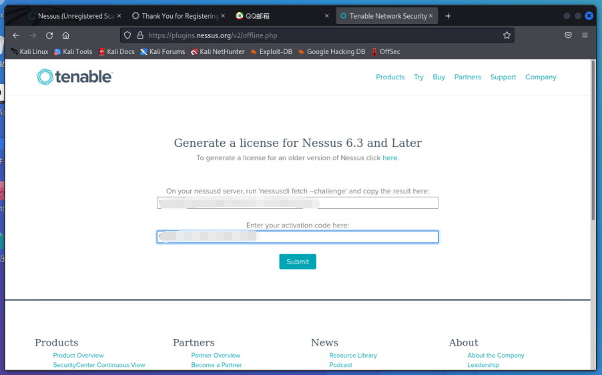The width and height of the screenshot is (602, 375).
Task: Open the Partner Overview footer link
Action: pyautogui.click(x=216, y=356)
